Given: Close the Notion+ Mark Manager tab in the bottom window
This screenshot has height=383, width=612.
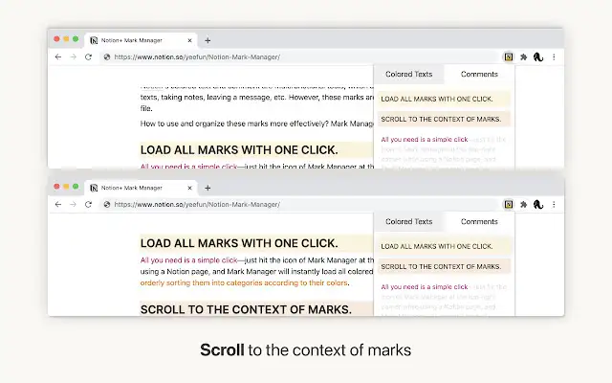Looking at the screenshot, I should click(189, 188).
